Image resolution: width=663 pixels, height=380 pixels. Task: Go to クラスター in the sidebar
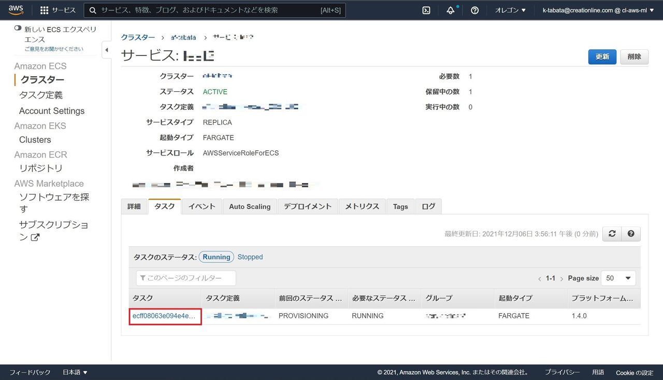coord(42,80)
